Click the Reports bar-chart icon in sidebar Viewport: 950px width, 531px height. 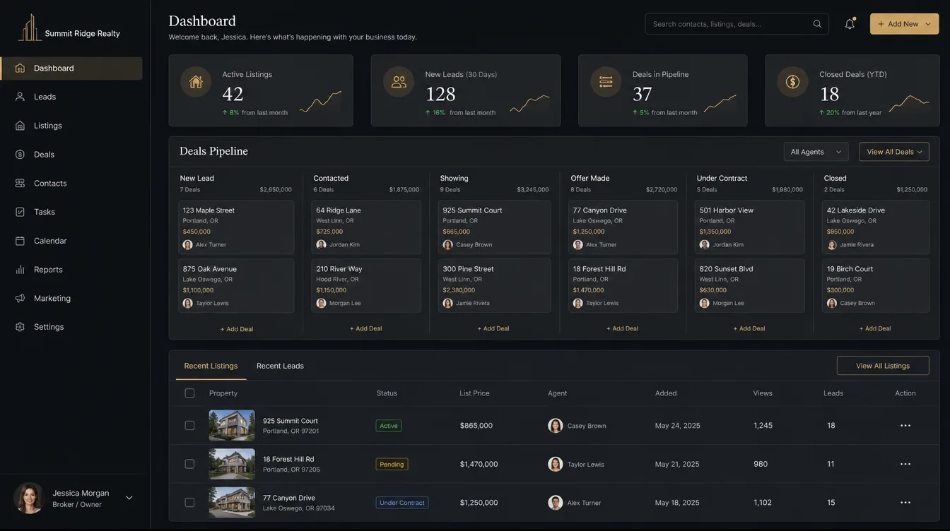click(x=20, y=270)
